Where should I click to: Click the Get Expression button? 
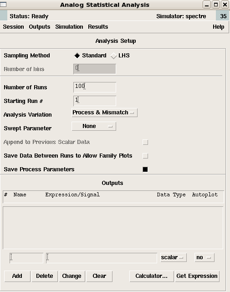197,276
